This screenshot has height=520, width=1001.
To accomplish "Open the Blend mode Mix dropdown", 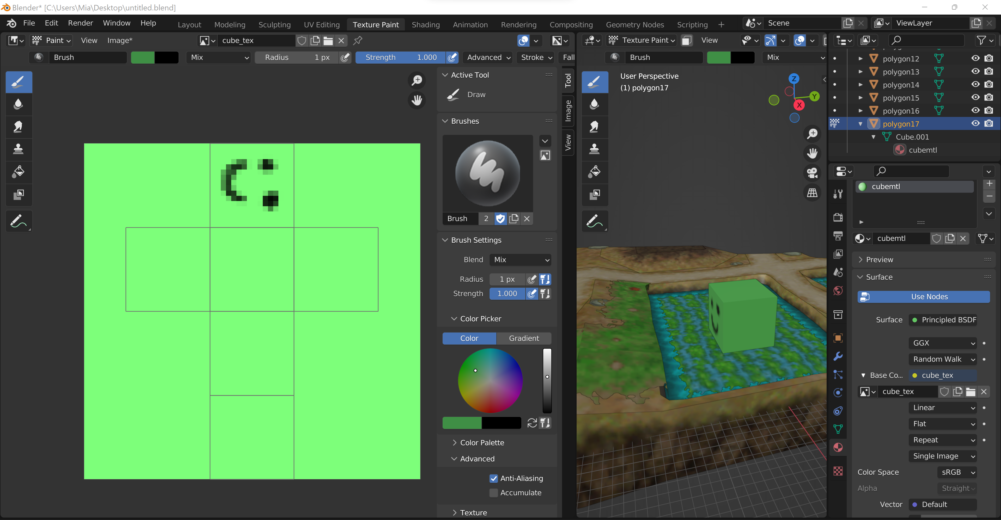I will (x=521, y=260).
